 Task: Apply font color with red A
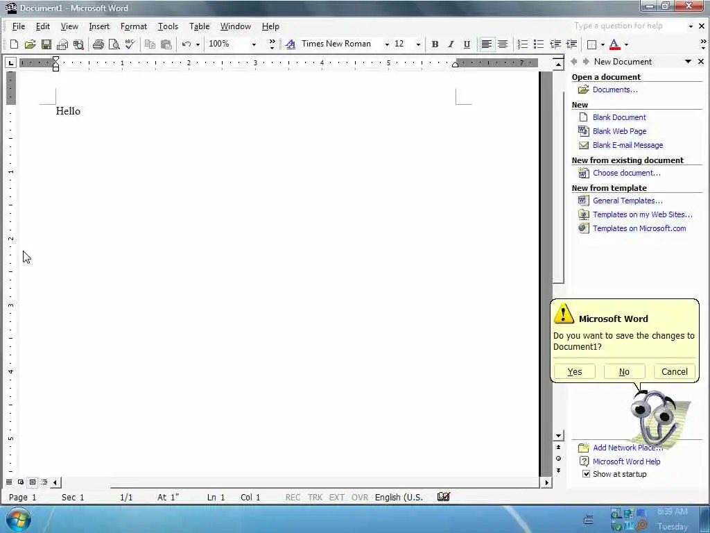pyautogui.click(x=614, y=44)
